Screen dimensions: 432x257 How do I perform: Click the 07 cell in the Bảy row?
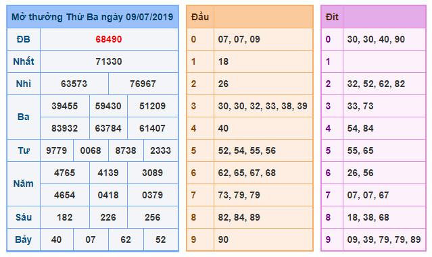click(91, 239)
